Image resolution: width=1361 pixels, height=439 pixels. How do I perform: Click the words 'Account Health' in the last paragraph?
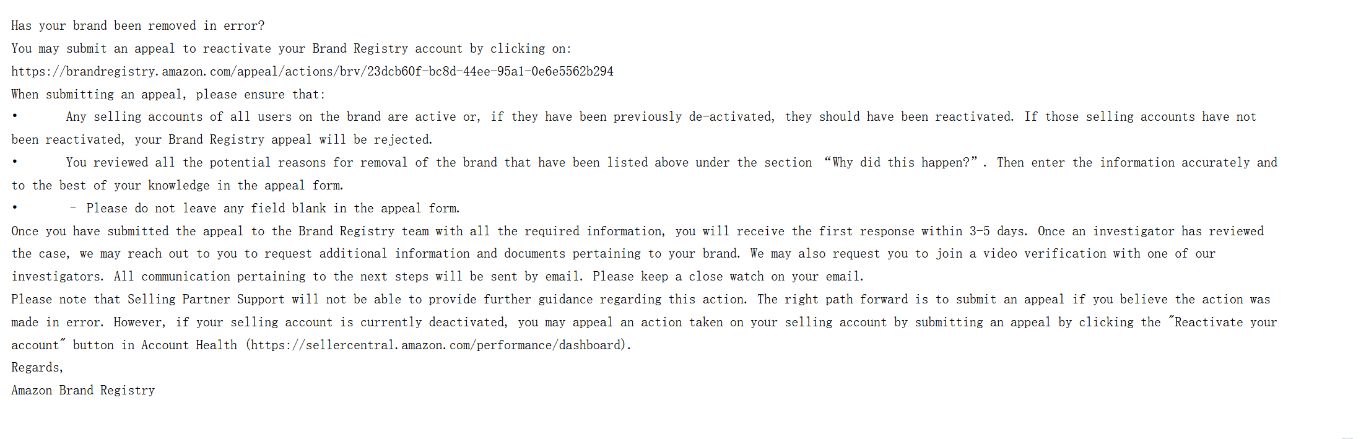(189, 345)
